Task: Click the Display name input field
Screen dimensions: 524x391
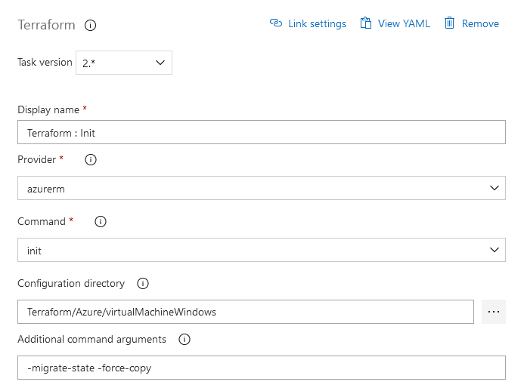Action: tap(262, 132)
